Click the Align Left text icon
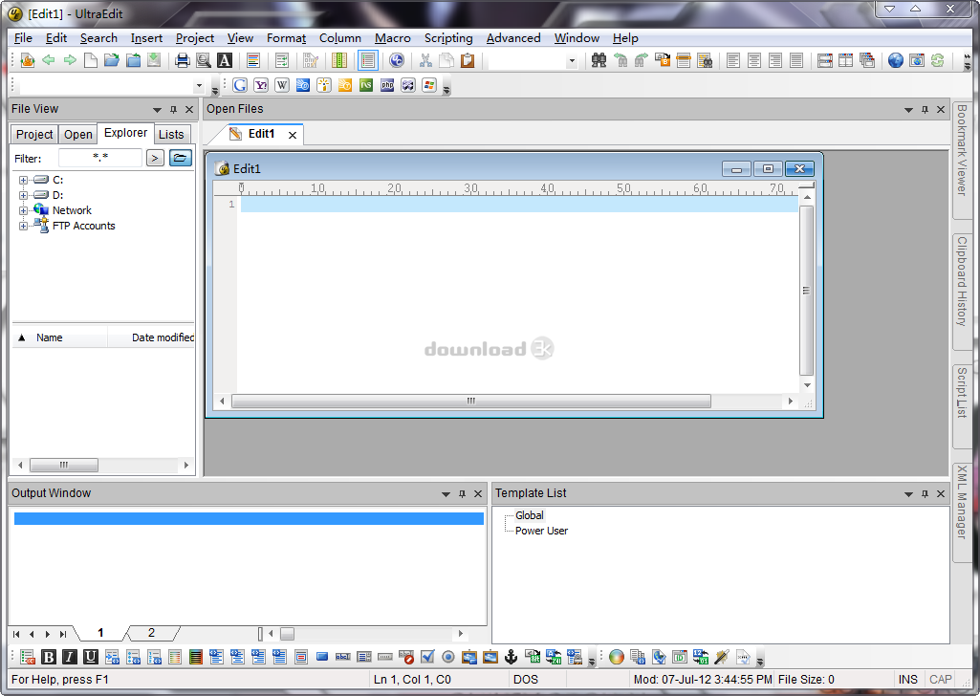Screen dimensions: 980x696 (x=733, y=60)
